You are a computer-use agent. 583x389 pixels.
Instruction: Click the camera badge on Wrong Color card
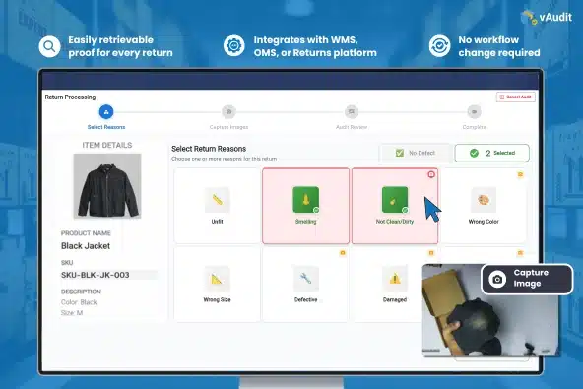pos(520,174)
